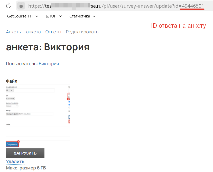Focus the browser address bar URL
The image size is (213, 172).
[x=103, y=6]
